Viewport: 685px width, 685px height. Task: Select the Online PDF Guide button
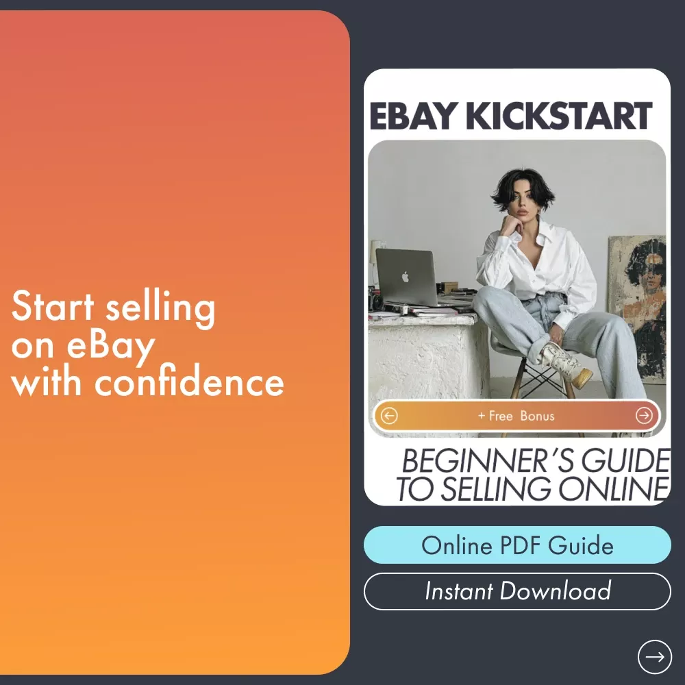click(517, 545)
